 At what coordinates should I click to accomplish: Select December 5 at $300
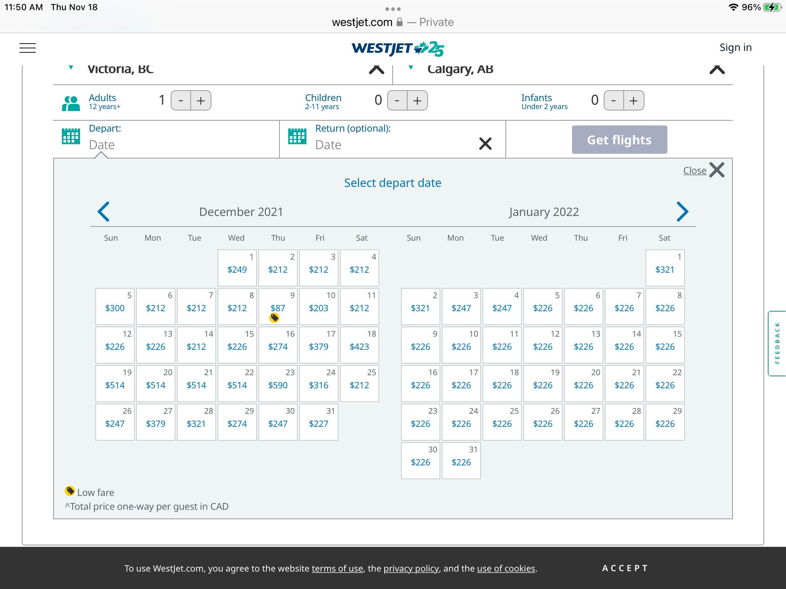115,306
